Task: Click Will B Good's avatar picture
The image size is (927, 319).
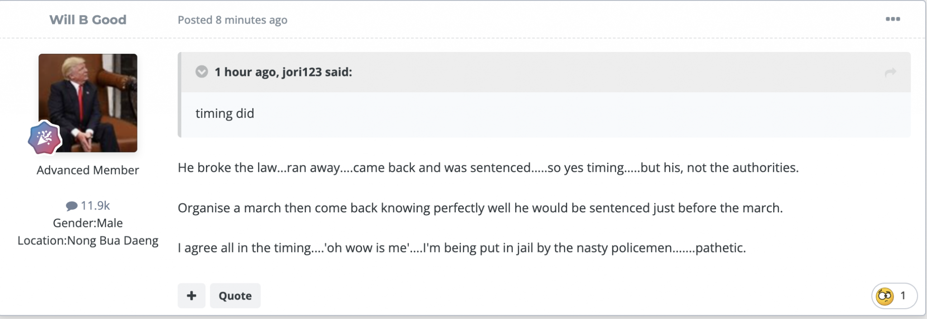Action: coord(88,103)
